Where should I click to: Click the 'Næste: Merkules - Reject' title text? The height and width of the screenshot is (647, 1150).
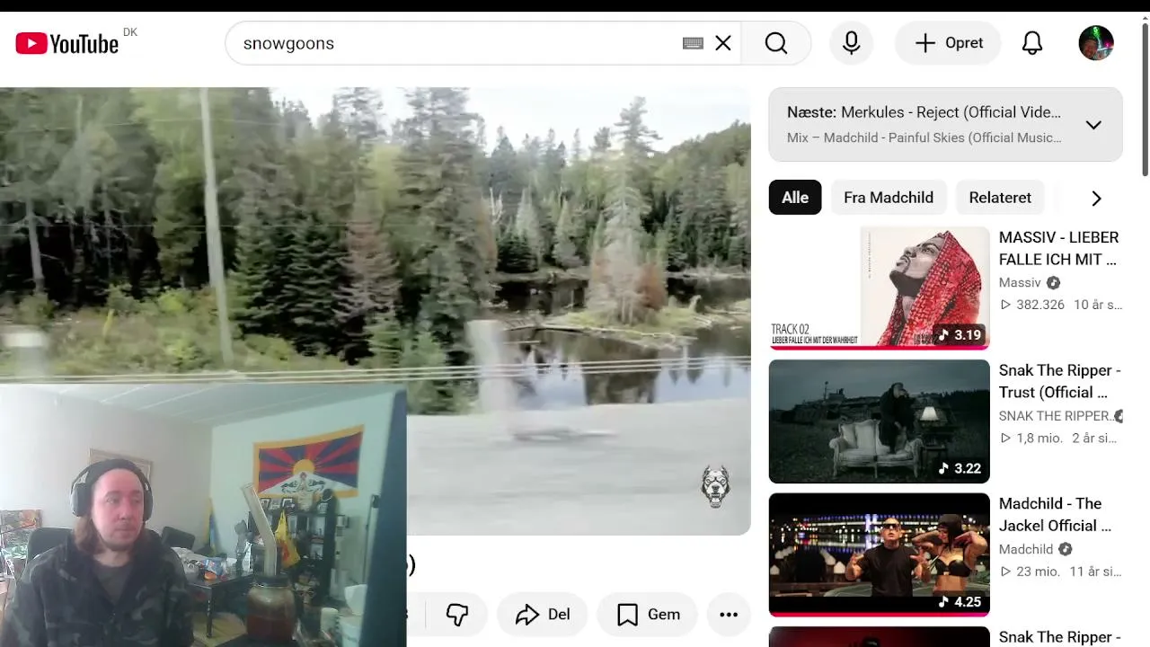924,112
